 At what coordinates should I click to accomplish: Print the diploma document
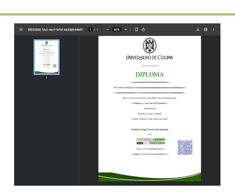[x=206, y=29]
